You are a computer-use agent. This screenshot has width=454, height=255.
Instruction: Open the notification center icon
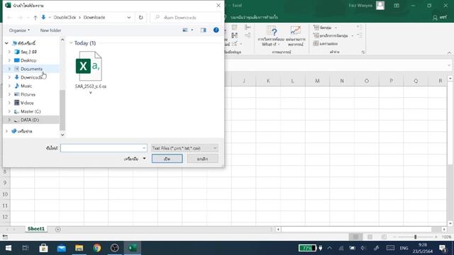(x=443, y=248)
